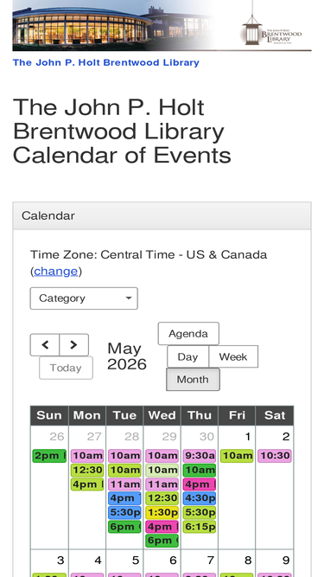
Task: Open the 6:15p event on Thursday 30
Action: point(200,527)
